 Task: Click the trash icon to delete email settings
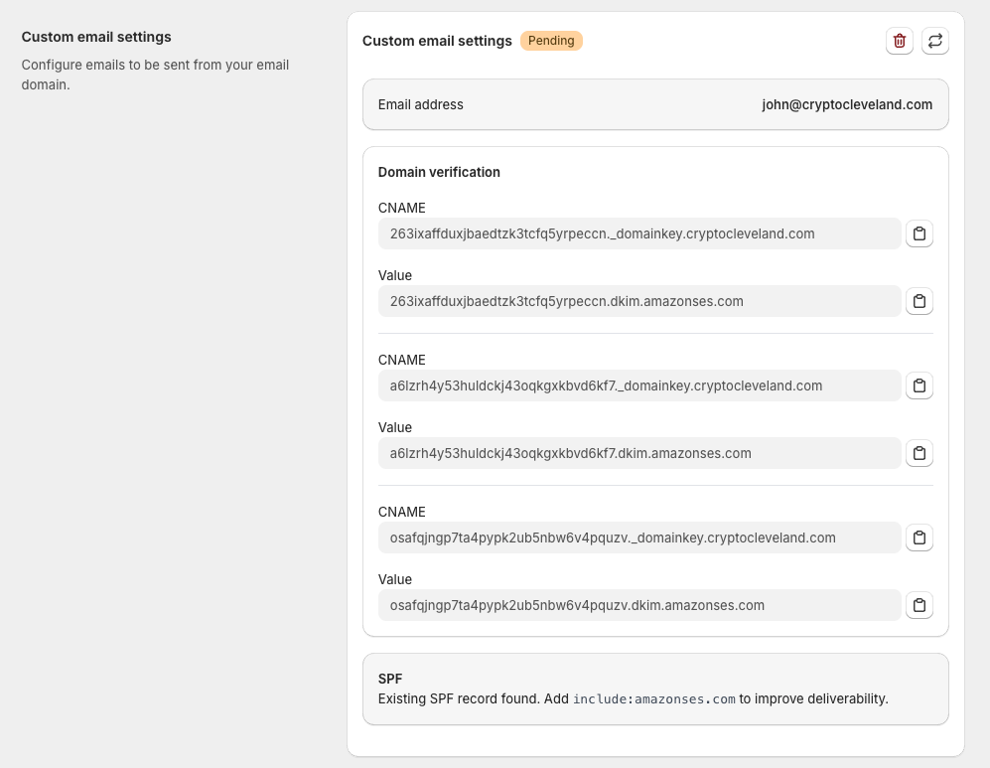tap(899, 41)
